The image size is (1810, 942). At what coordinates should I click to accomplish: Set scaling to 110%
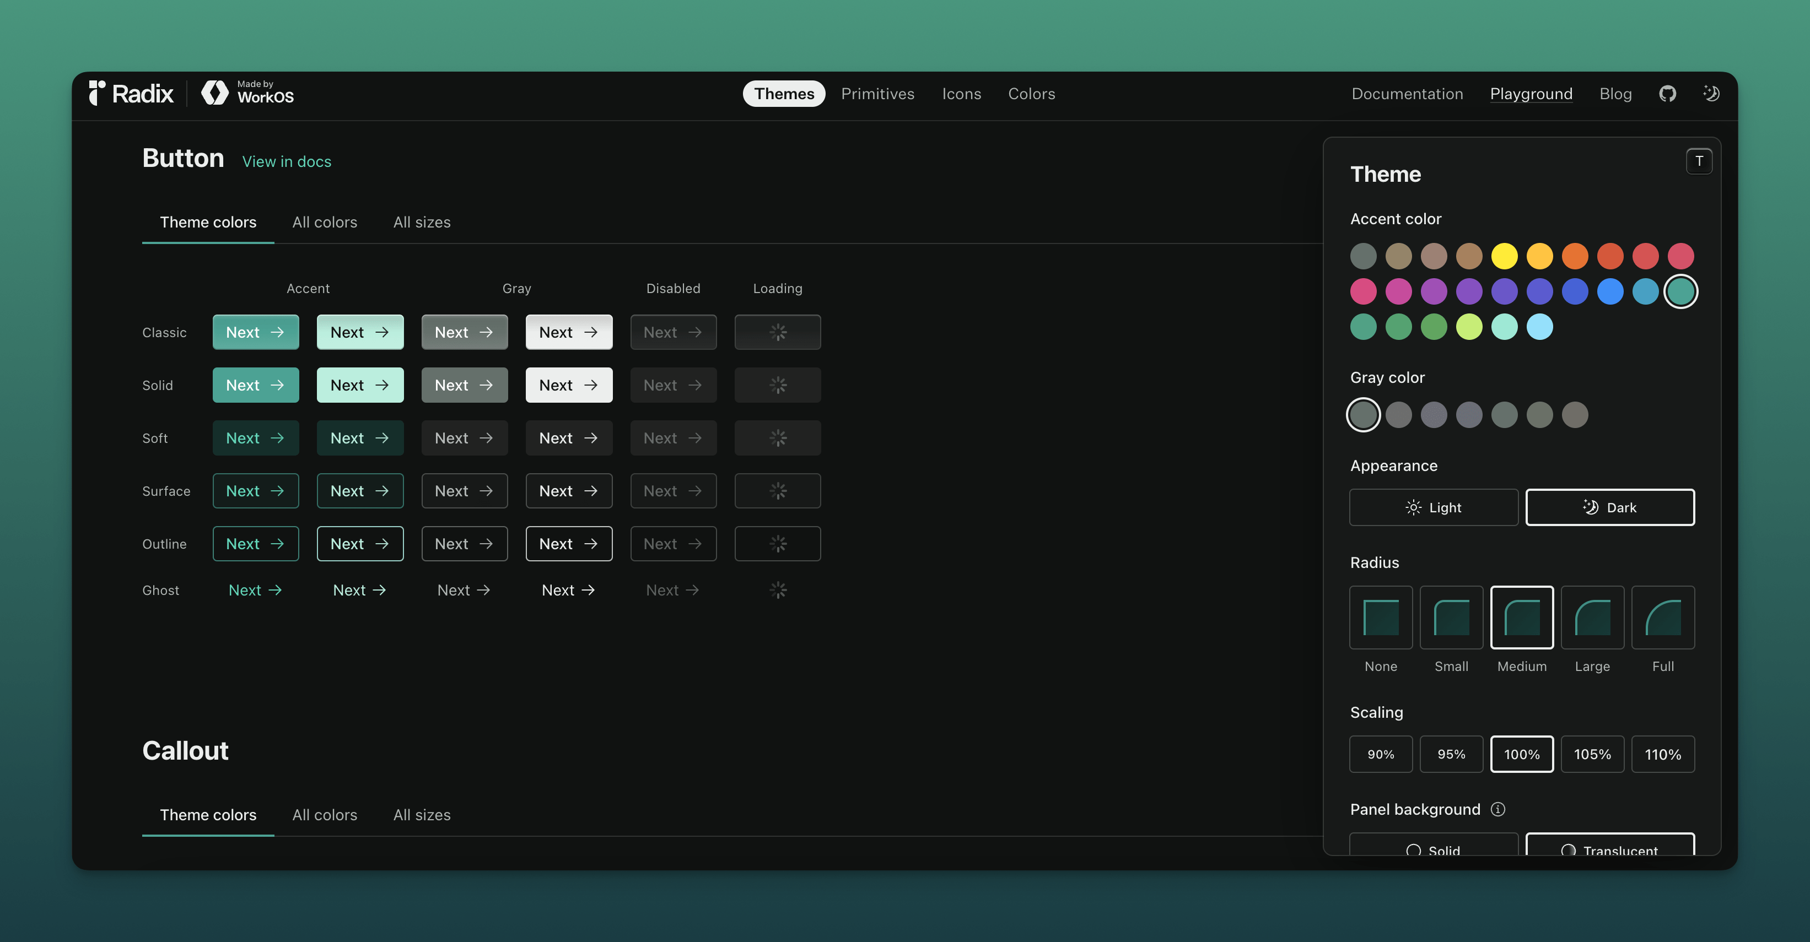click(1663, 755)
